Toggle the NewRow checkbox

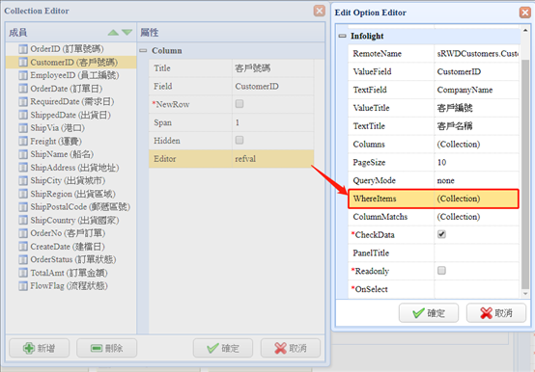coord(239,104)
